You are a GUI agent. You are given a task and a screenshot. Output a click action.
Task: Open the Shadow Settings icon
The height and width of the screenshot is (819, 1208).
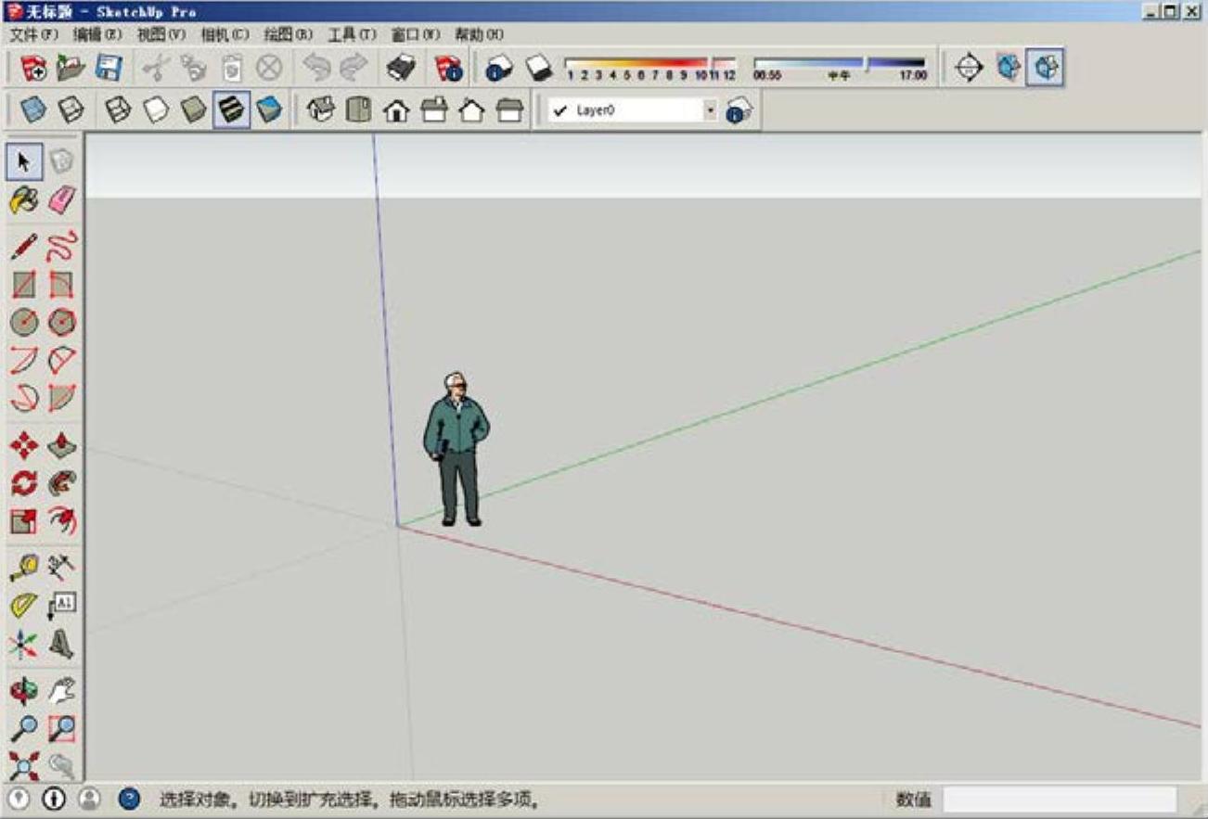click(499, 68)
